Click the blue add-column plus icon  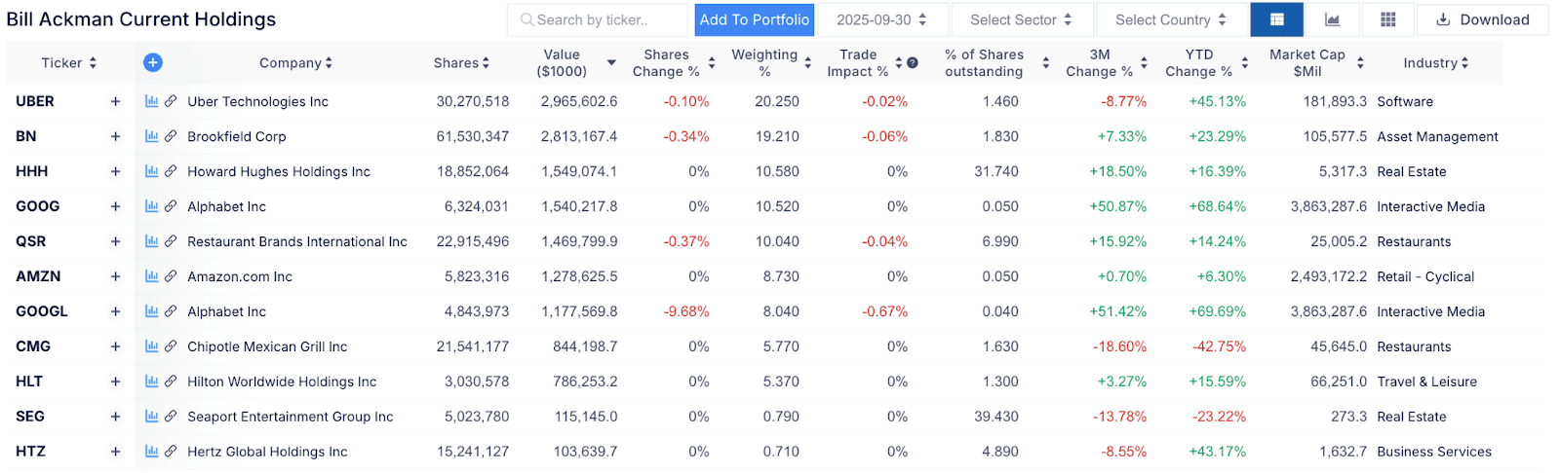click(152, 62)
